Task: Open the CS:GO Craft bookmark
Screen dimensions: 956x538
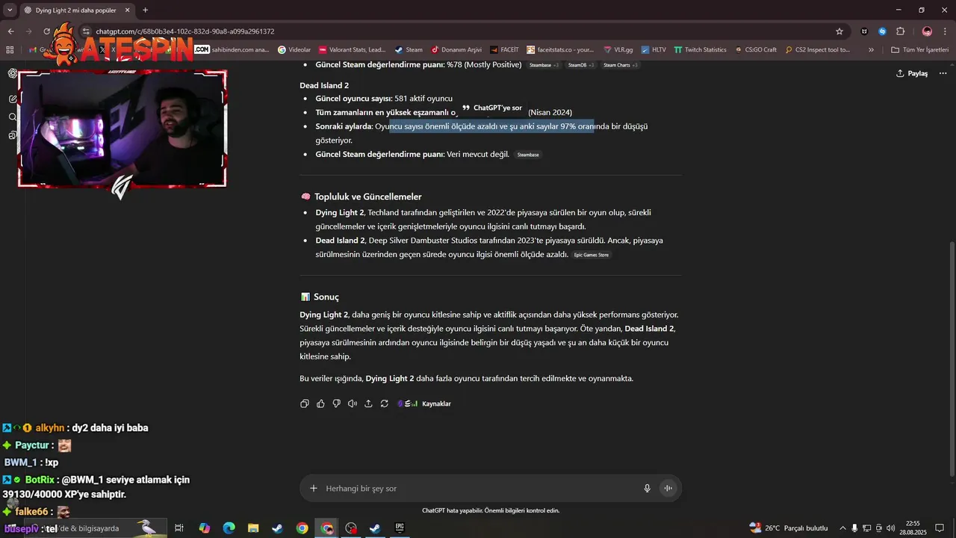Action: point(755,49)
